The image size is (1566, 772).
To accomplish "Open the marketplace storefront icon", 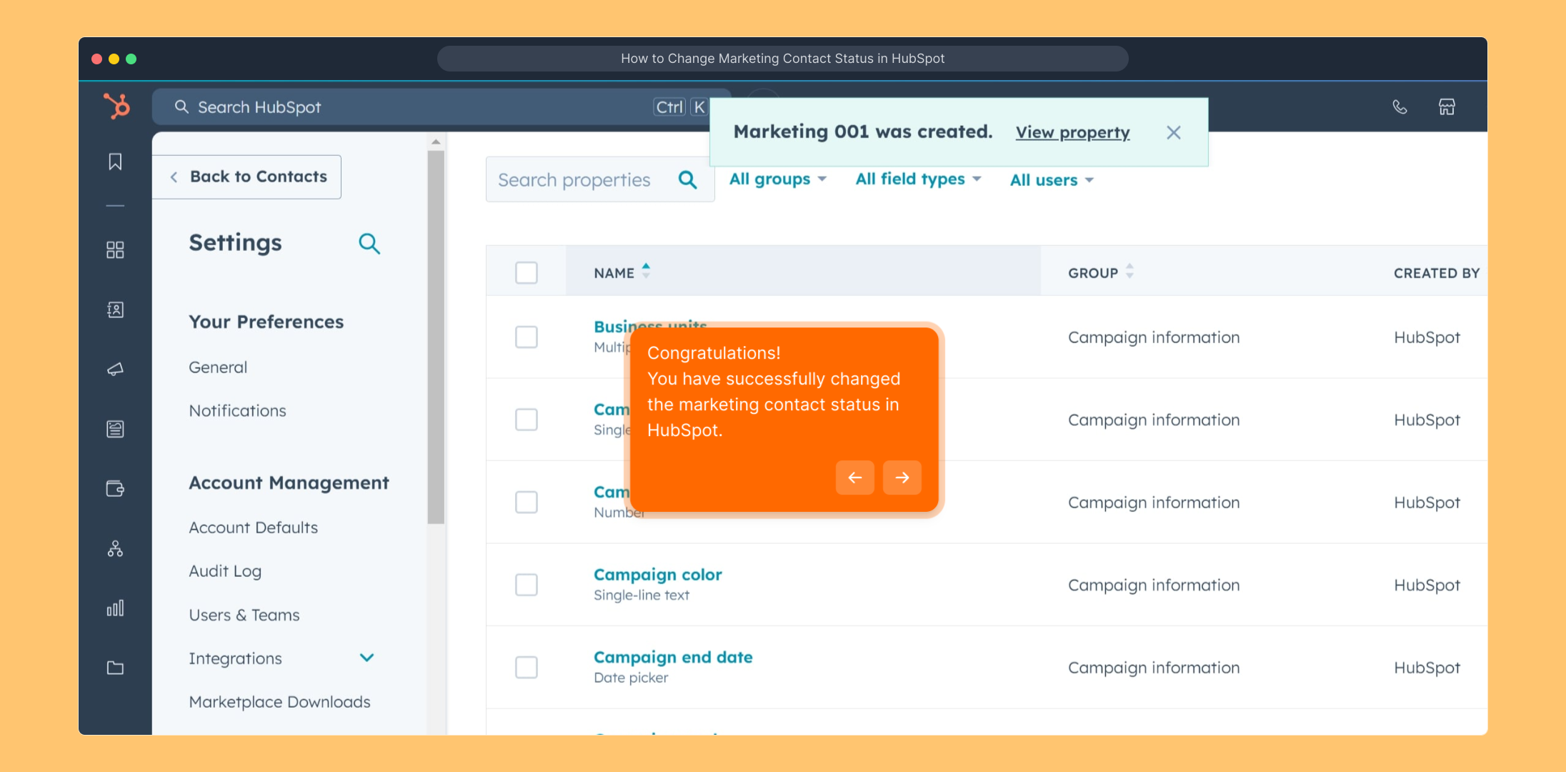I will (1447, 107).
